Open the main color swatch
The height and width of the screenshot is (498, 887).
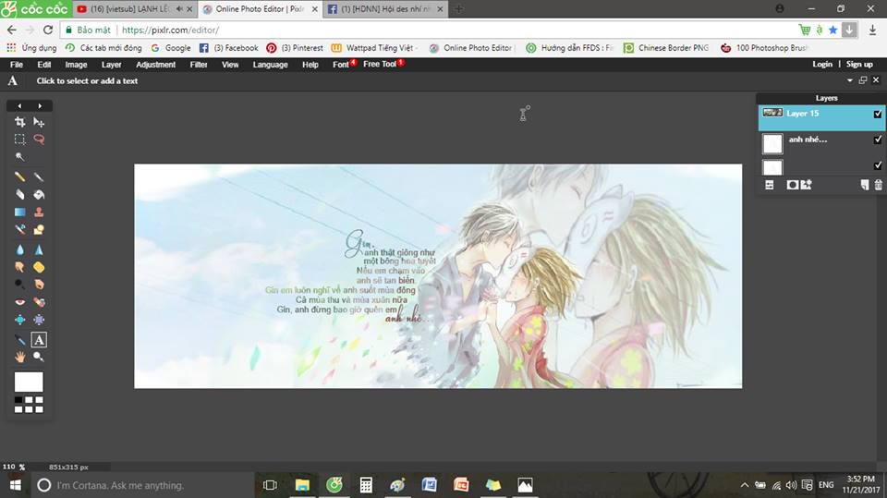29,382
